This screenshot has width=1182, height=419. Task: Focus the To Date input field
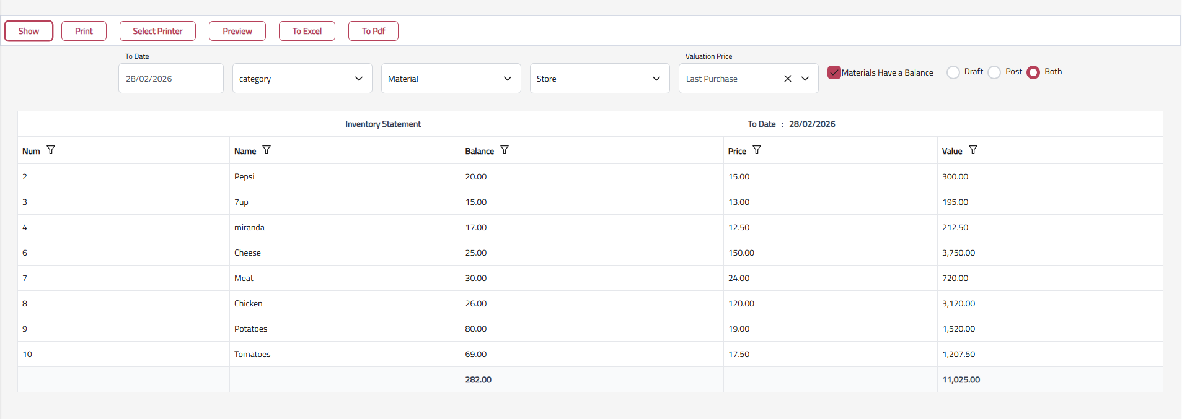[171, 79]
